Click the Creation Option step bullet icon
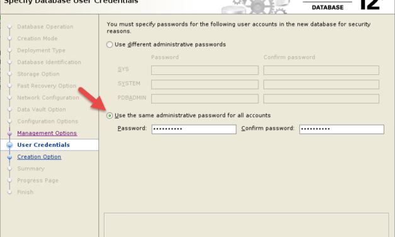This screenshot has height=237, width=395. pos(9,157)
